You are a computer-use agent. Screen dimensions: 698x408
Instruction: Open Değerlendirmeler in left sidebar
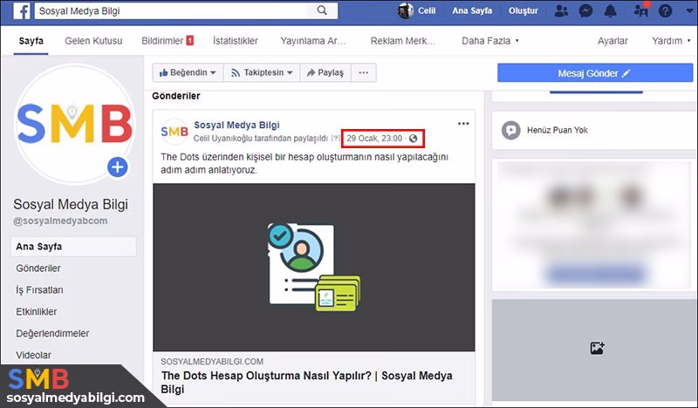click(52, 333)
